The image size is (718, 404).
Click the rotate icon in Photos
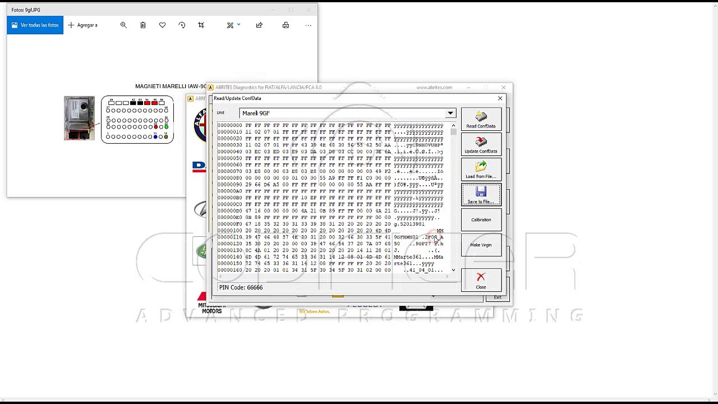(x=182, y=25)
